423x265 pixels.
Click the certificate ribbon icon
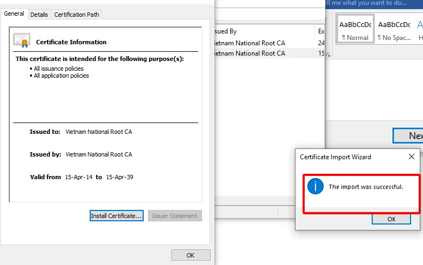(22, 40)
